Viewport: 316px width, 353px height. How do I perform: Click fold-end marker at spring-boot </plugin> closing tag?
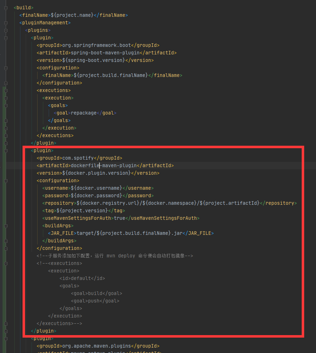[5, 143]
